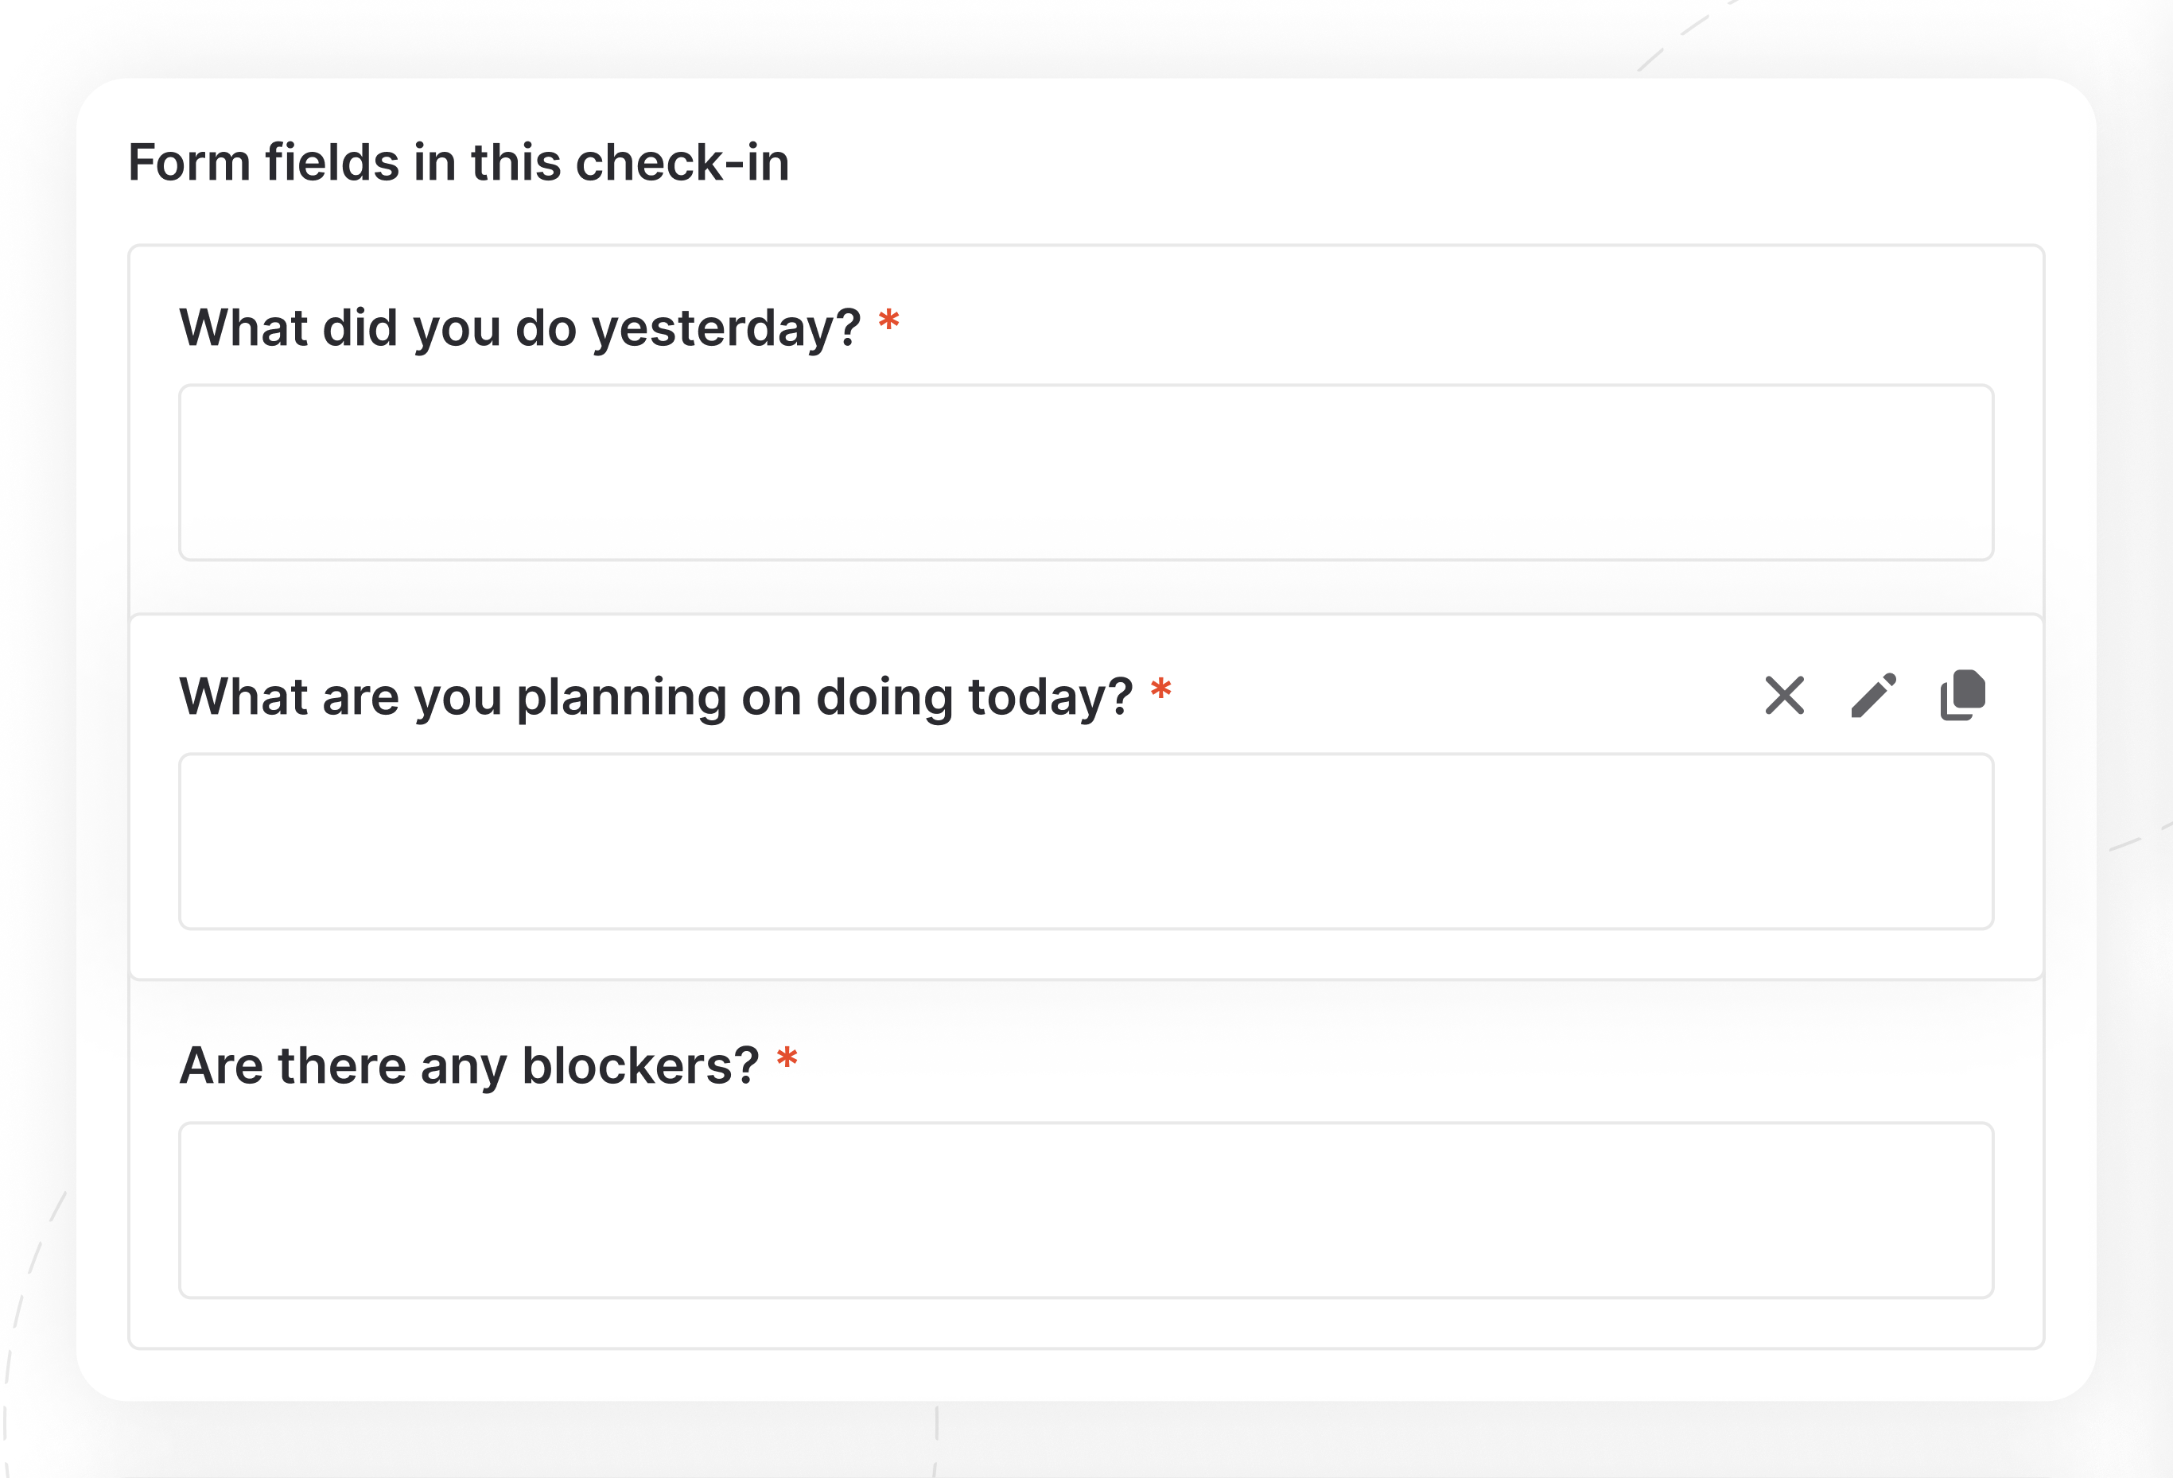
Task: Click the required marker next to blockers question
Action: [787, 1060]
